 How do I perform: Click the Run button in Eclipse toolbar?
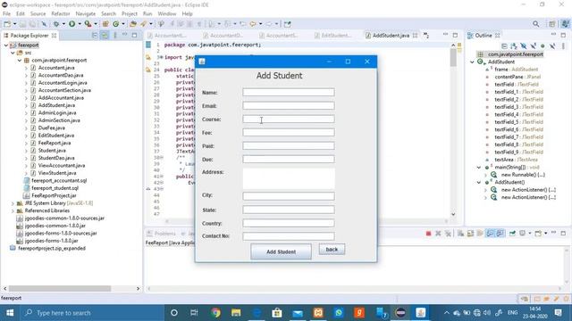pyautogui.click(x=71, y=24)
